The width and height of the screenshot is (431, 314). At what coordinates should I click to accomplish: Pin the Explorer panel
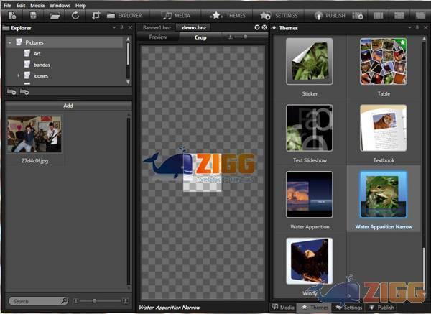point(121,28)
